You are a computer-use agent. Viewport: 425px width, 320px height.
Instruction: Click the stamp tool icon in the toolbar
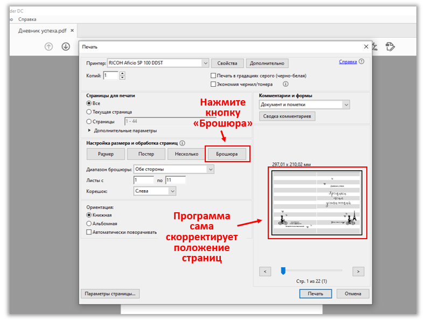coord(390,47)
